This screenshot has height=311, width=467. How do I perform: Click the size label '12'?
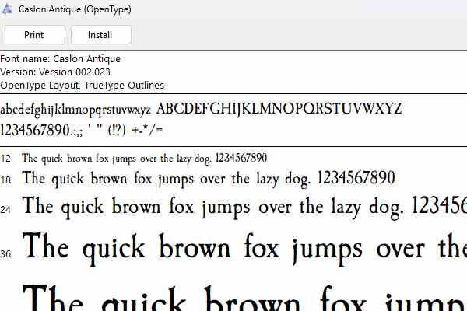pyautogui.click(x=5, y=159)
